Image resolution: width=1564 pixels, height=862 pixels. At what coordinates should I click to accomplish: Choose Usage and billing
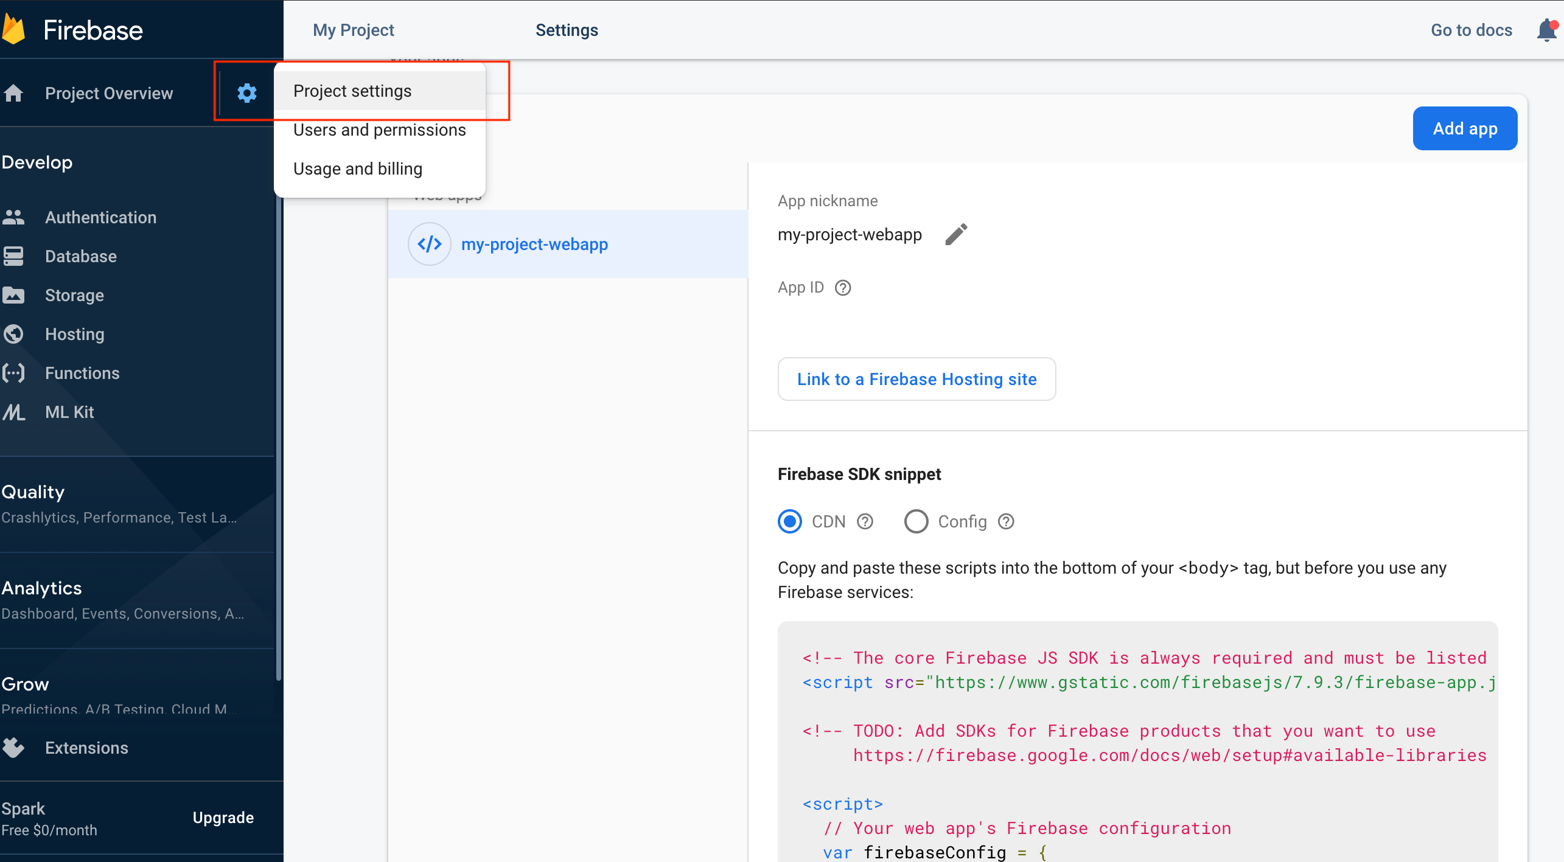point(380,169)
